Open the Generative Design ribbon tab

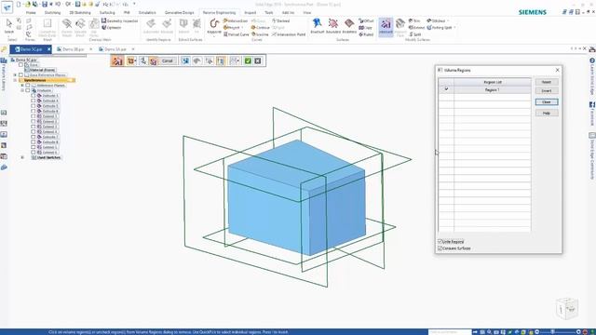[x=179, y=12]
